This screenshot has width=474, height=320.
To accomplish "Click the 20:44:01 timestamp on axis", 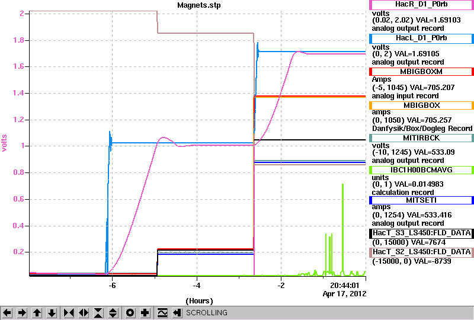I will tap(345, 286).
